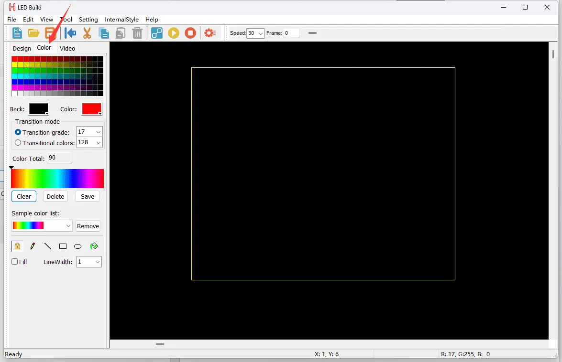Open file with the folder icon
This screenshot has height=362, width=562.
pos(33,33)
